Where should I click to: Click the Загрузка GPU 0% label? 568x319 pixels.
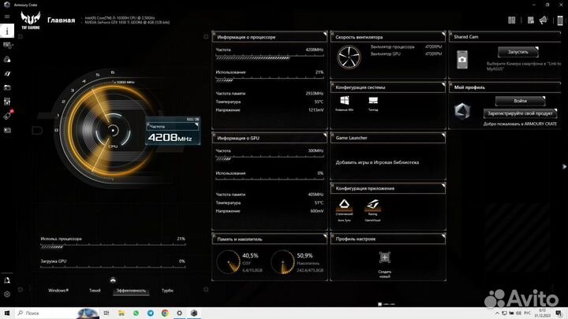coord(113,262)
